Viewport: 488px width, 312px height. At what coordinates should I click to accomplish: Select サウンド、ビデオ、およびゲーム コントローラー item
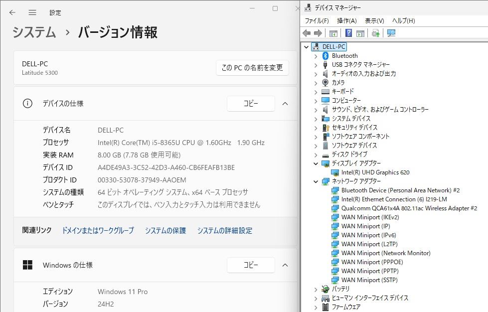point(380,110)
